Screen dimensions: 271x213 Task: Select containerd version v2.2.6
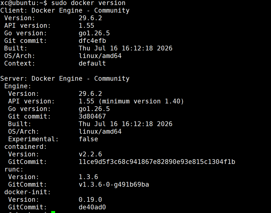pyautogui.click(x=90, y=154)
